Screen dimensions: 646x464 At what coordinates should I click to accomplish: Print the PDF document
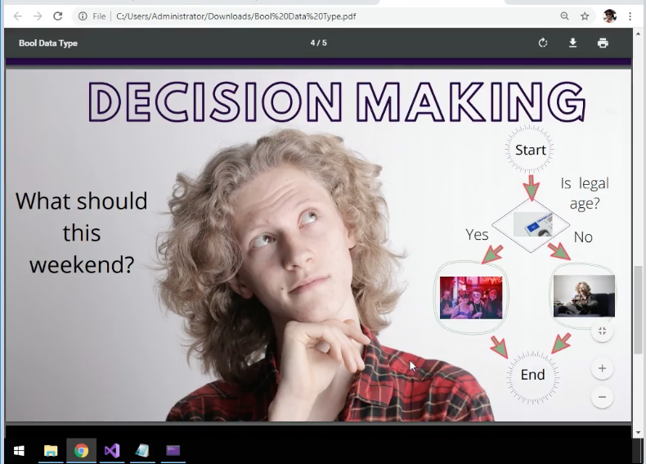tap(603, 43)
